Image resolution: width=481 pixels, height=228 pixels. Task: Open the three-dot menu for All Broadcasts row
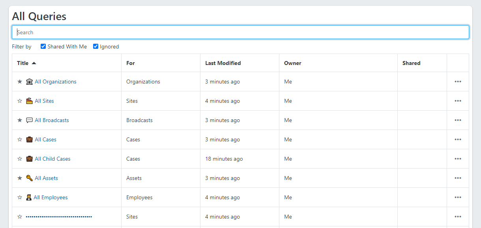(458, 120)
